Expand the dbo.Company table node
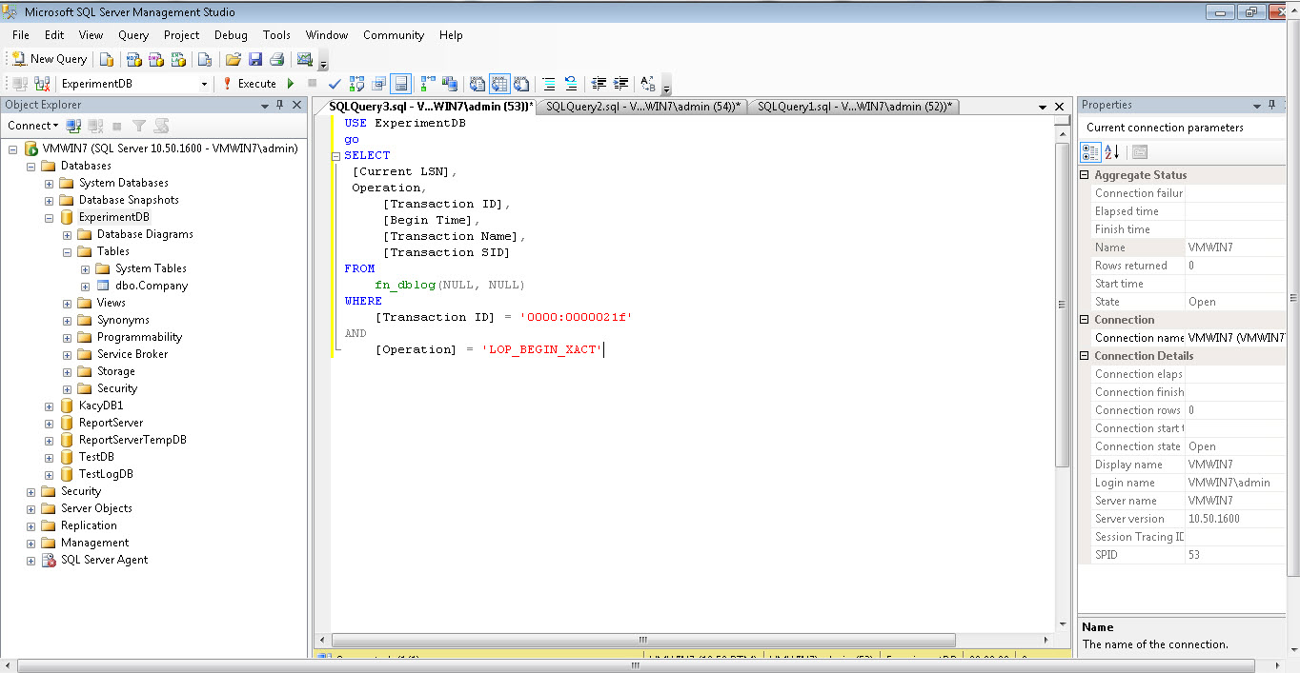The width and height of the screenshot is (1300, 673). pyautogui.click(x=87, y=286)
